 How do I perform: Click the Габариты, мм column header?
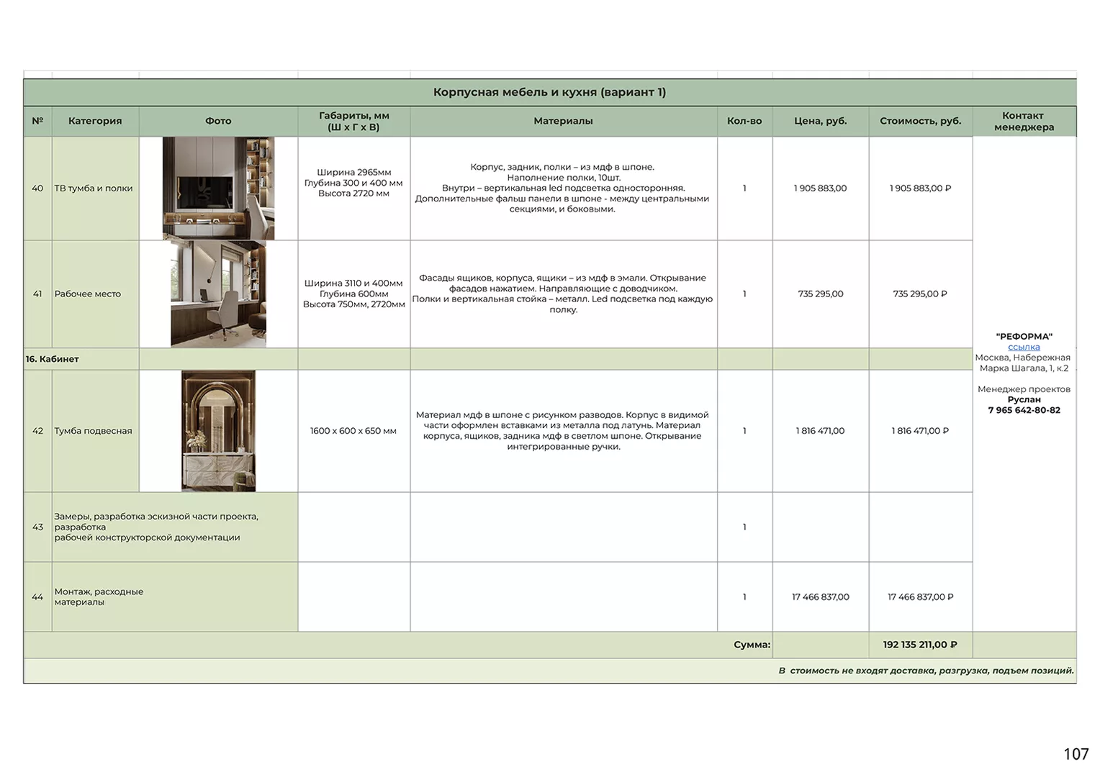click(x=353, y=121)
